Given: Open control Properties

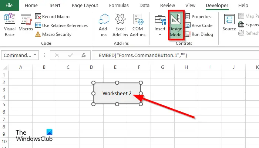Looking at the screenshot, I should point(198,17).
